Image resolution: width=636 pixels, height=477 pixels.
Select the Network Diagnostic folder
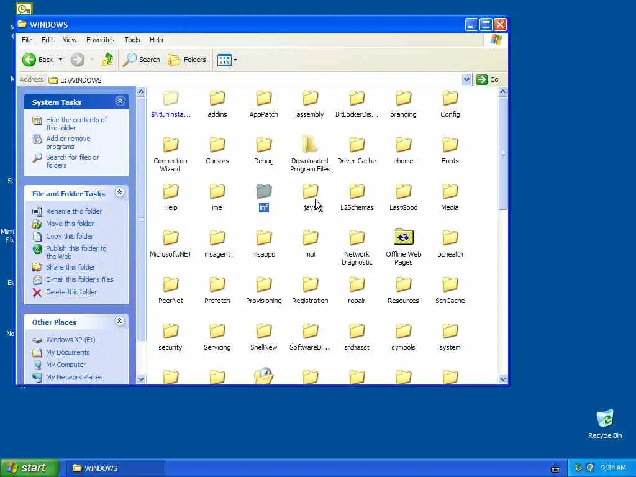coord(357,248)
